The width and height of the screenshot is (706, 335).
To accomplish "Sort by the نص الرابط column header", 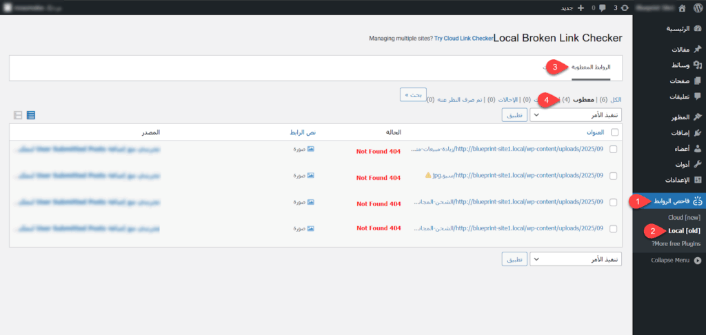I will tap(302, 132).
